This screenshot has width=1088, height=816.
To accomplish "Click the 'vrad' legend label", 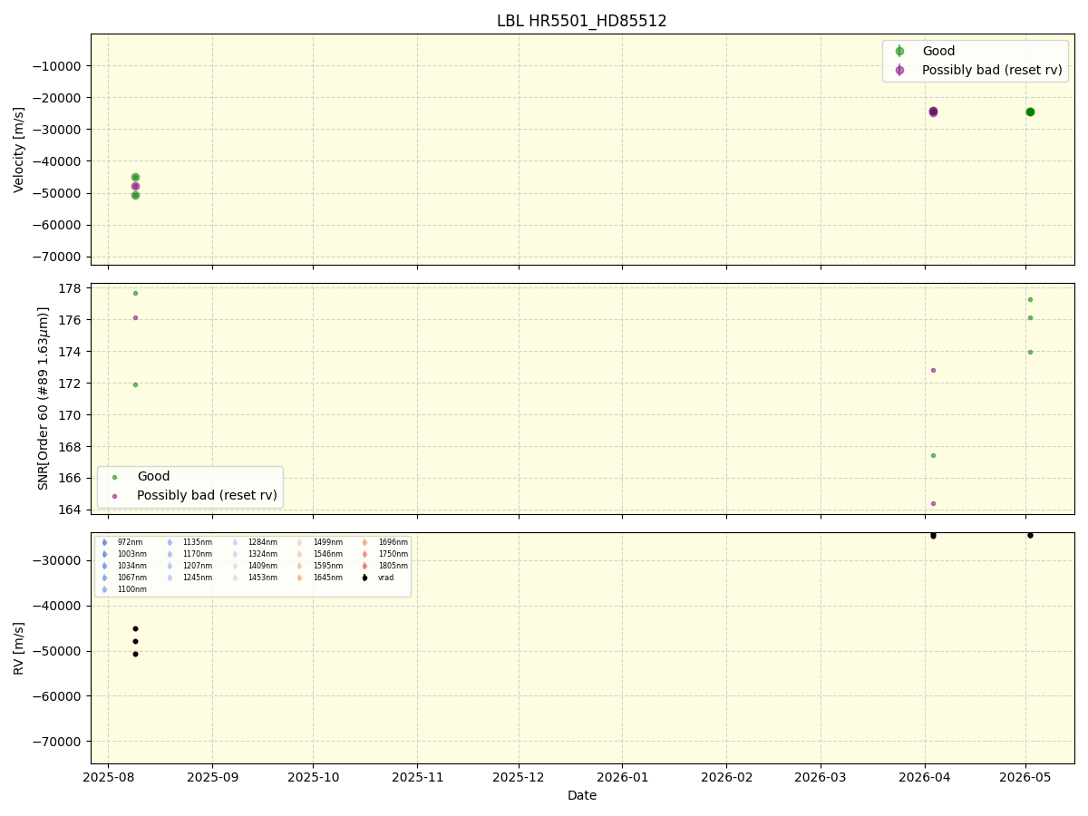I will pyautogui.click(x=386, y=578).
